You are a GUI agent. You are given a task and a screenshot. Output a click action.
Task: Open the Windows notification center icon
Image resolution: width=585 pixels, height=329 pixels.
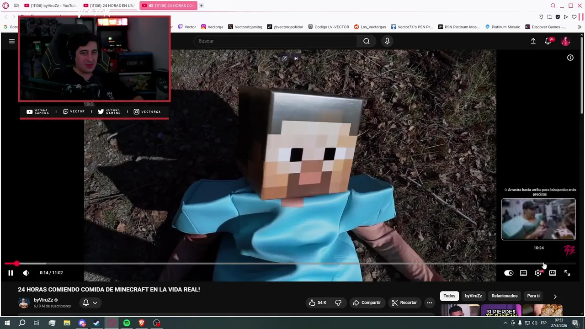pos(575,323)
